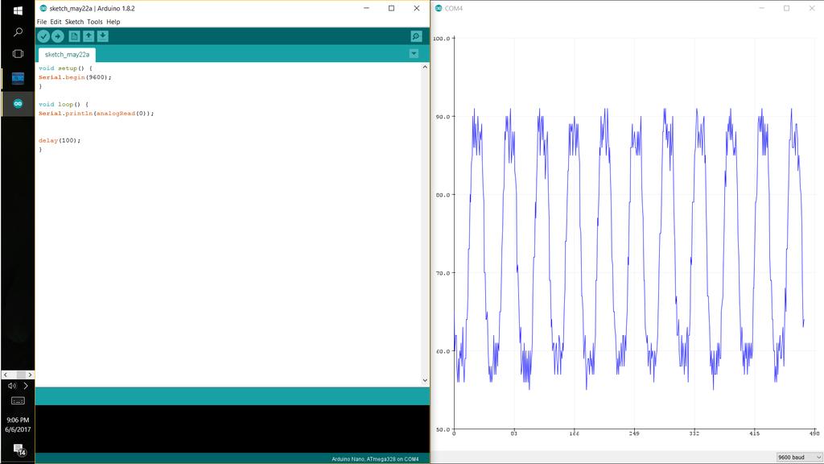Upload the sketch with the arrow icon

point(57,35)
